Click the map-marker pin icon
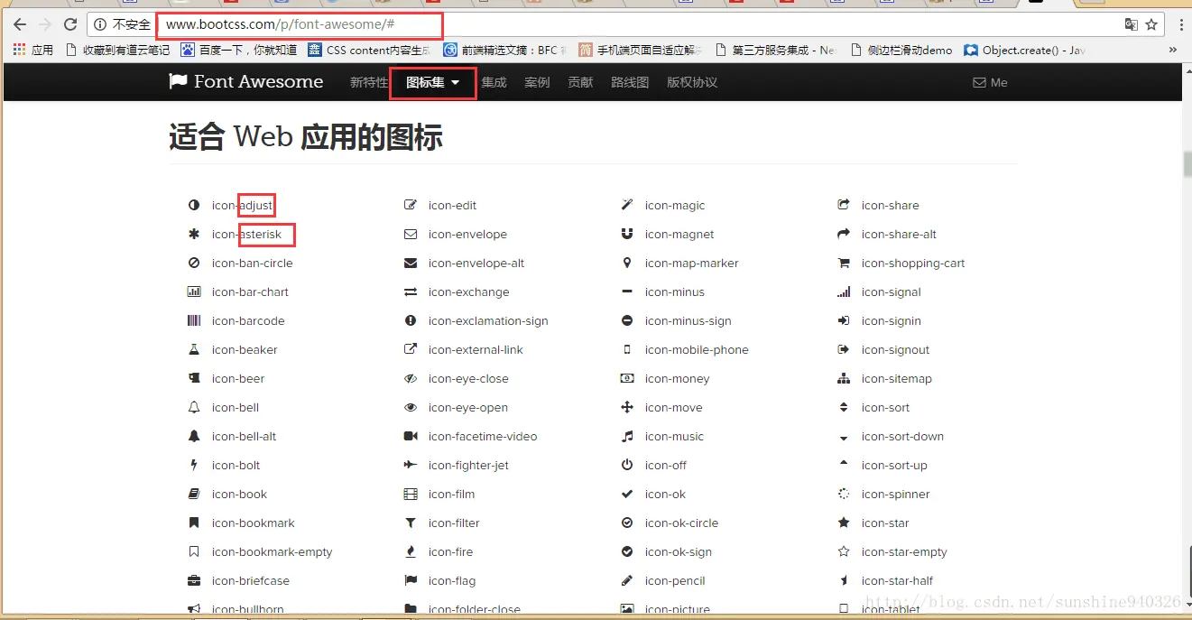Image resolution: width=1192 pixels, height=620 pixels. coord(627,263)
